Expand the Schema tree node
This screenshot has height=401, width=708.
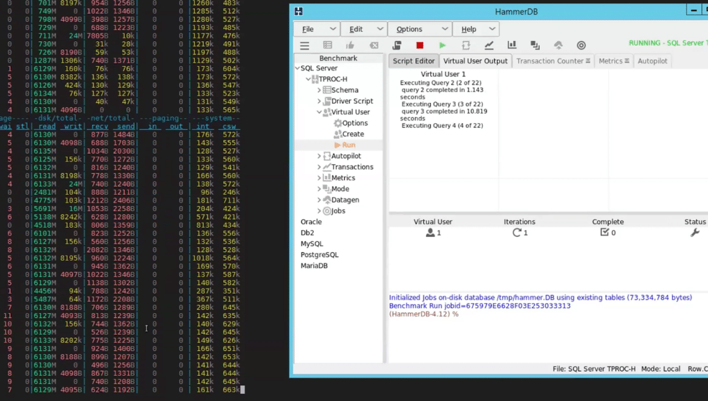[320, 90]
